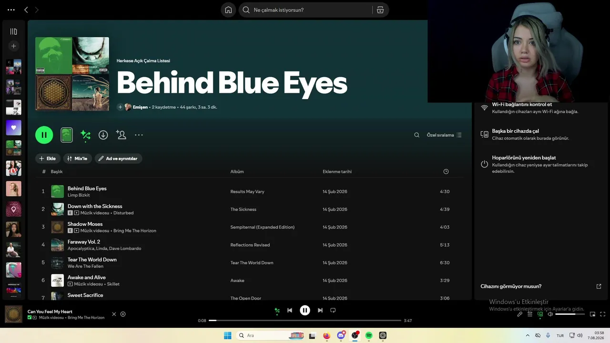Mute the Spotify volume speaker icon

(550, 314)
